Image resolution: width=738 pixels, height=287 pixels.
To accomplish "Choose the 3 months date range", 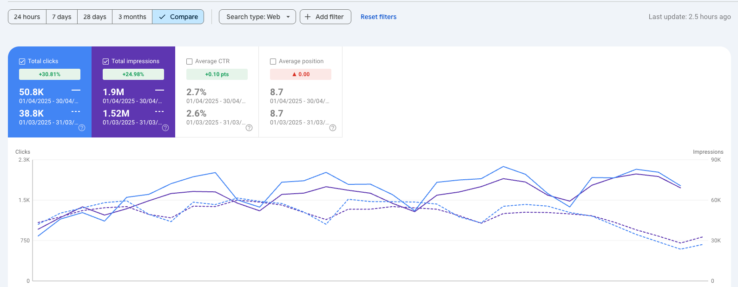I will pyautogui.click(x=132, y=17).
